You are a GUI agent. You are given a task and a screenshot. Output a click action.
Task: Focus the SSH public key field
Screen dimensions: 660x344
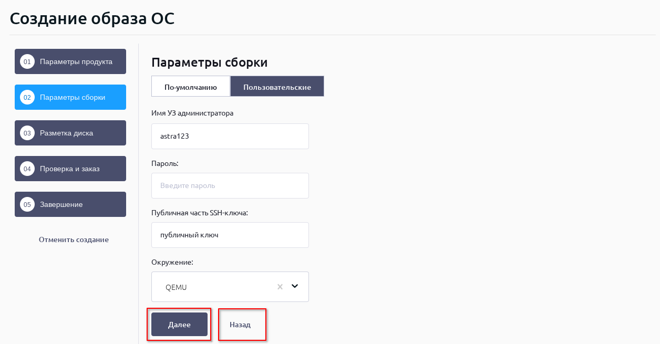point(230,235)
